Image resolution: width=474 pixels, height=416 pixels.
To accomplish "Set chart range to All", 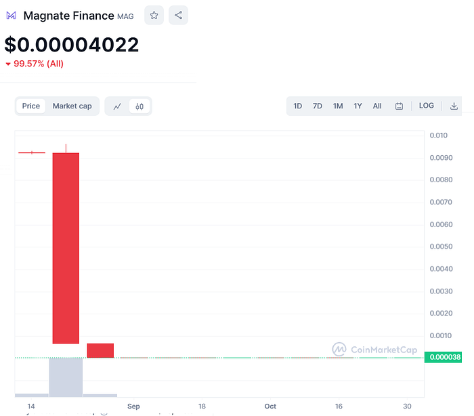I will click(x=377, y=106).
